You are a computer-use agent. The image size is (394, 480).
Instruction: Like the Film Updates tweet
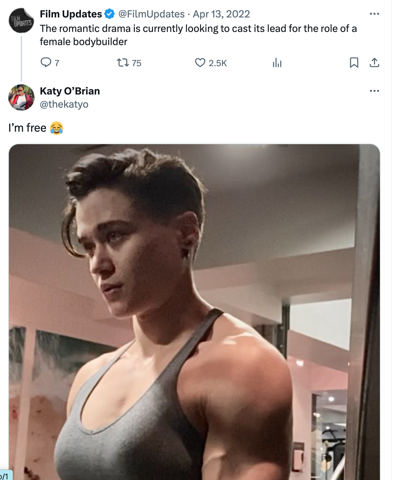coord(200,63)
